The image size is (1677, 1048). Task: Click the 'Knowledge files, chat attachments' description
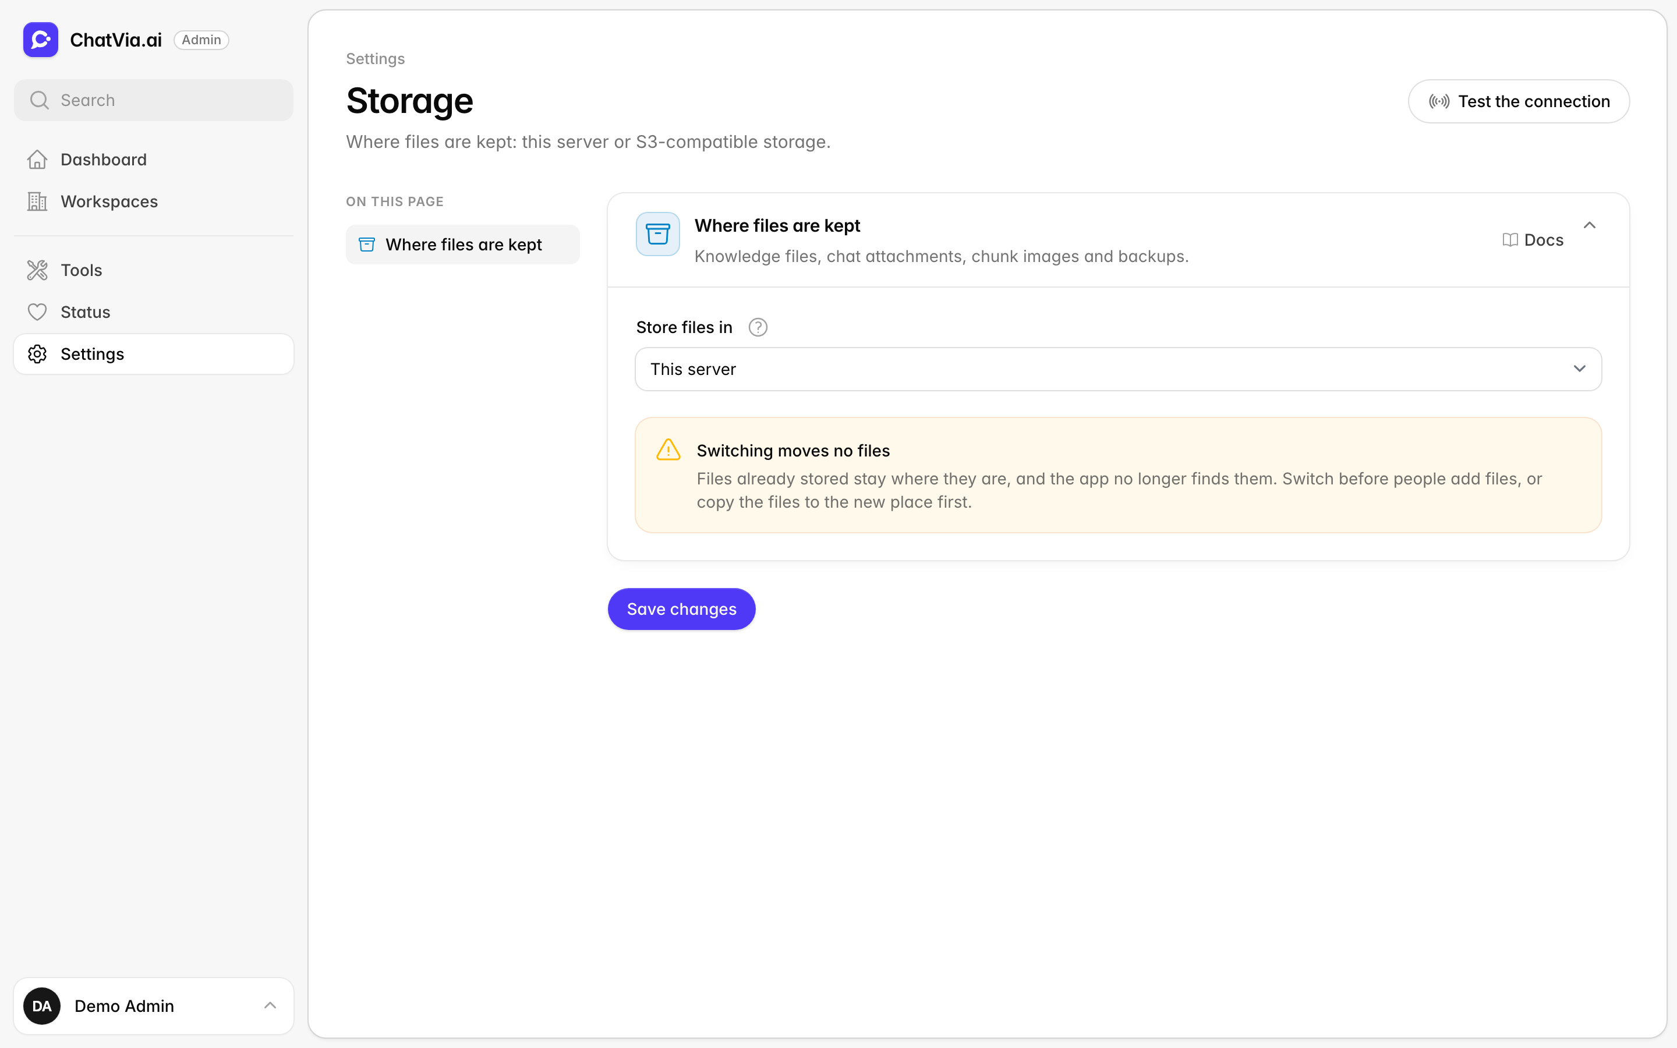tap(941, 256)
